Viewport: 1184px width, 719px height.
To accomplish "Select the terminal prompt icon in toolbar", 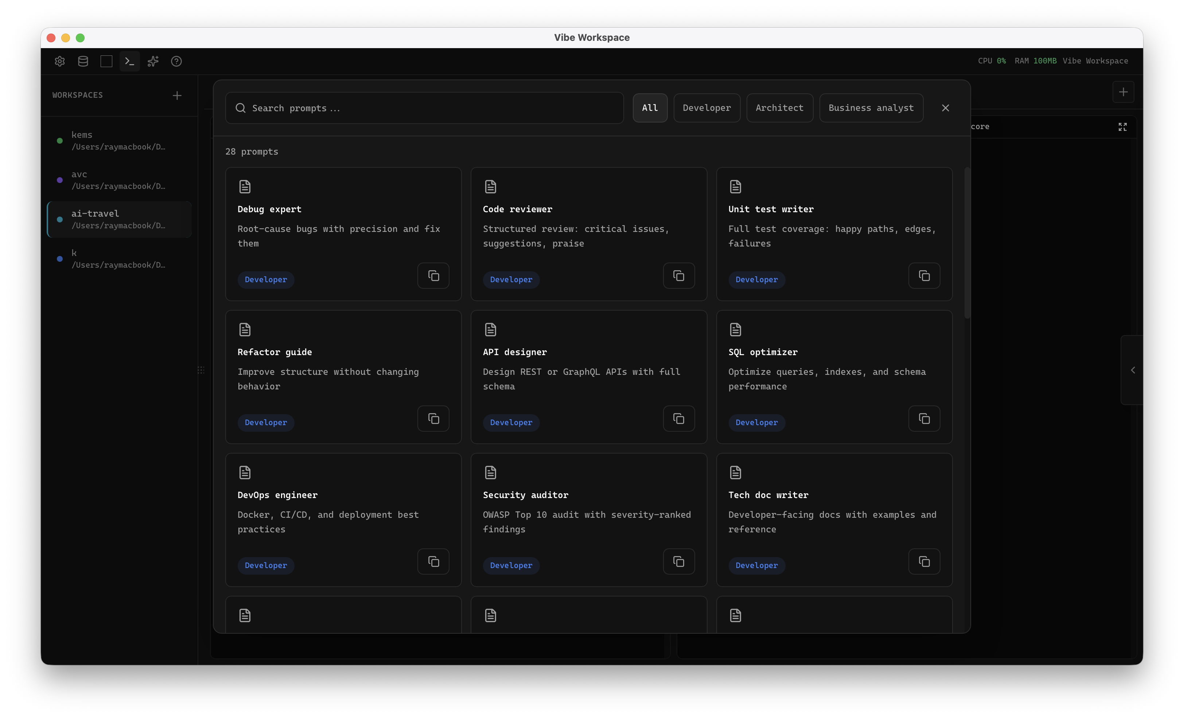I will point(130,61).
